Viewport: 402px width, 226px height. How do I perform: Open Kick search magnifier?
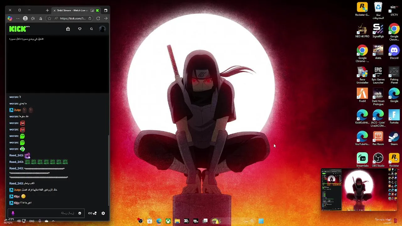tap(91, 29)
